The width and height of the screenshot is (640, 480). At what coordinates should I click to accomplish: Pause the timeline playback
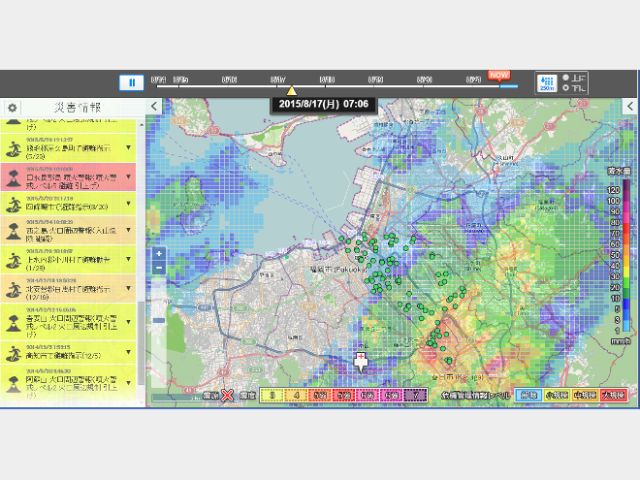[x=132, y=83]
